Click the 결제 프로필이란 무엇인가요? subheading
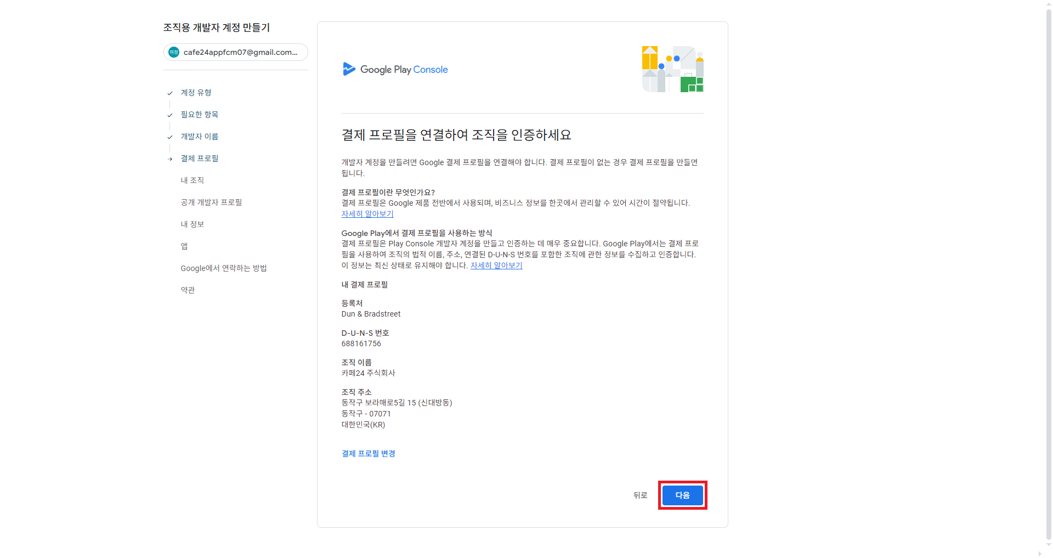Image resolution: width=1053 pixels, height=558 pixels. point(388,192)
